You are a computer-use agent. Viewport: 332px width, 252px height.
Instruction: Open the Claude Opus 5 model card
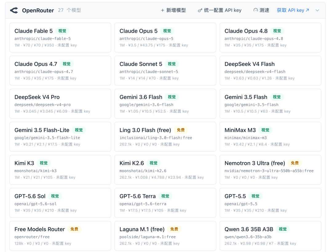pos(165,38)
